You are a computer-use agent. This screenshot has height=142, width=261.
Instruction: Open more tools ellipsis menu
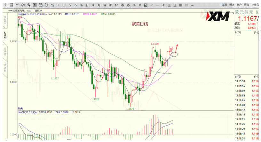(x=193, y=5)
